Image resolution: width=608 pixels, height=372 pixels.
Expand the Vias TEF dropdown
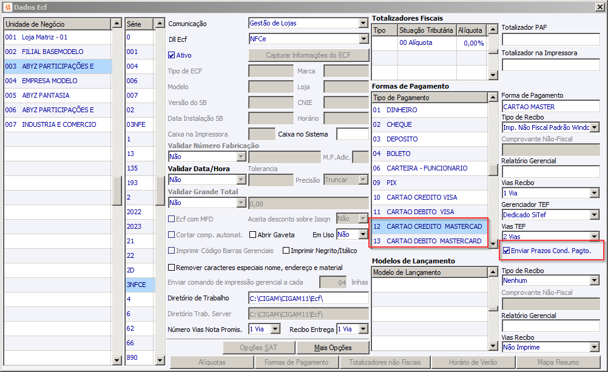(x=595, y=236)
